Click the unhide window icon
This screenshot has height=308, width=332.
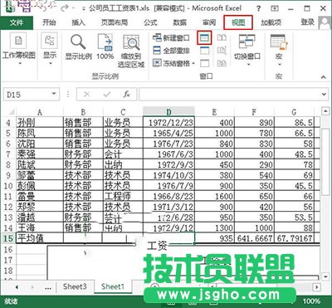pos(204,63)
